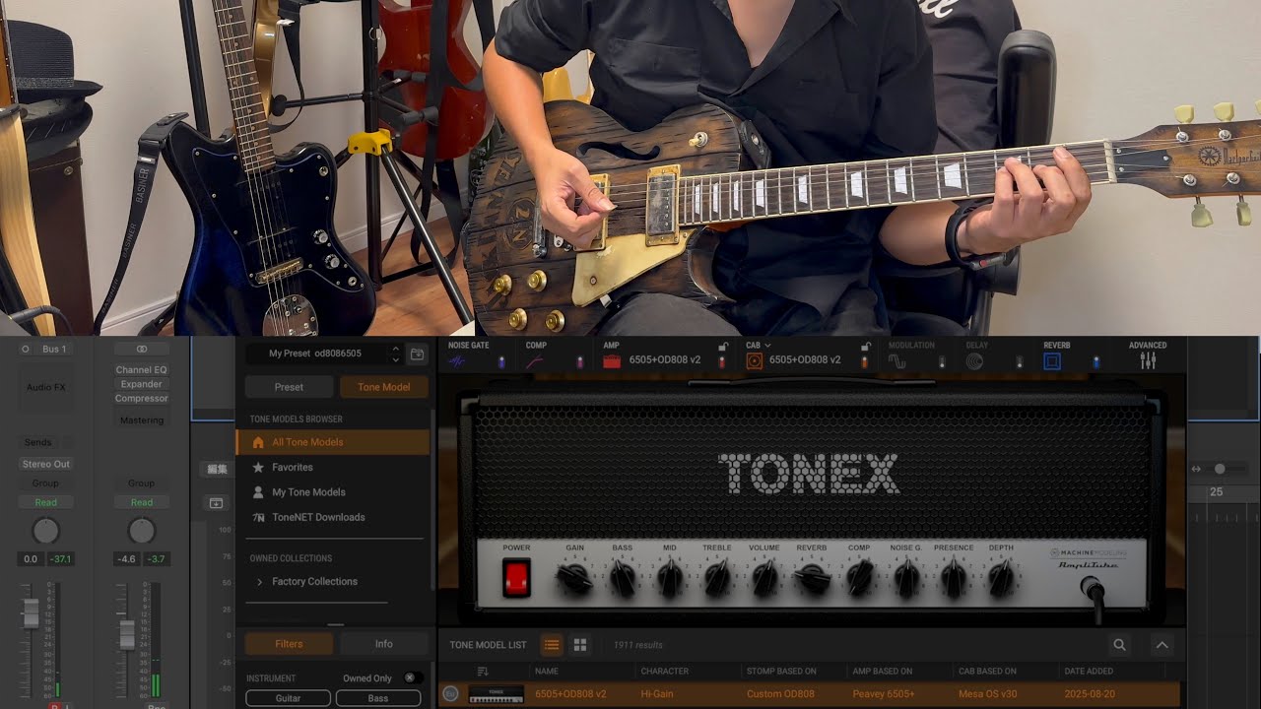
Task: Click the sort order icon above list
Action: tap(483, 672)
